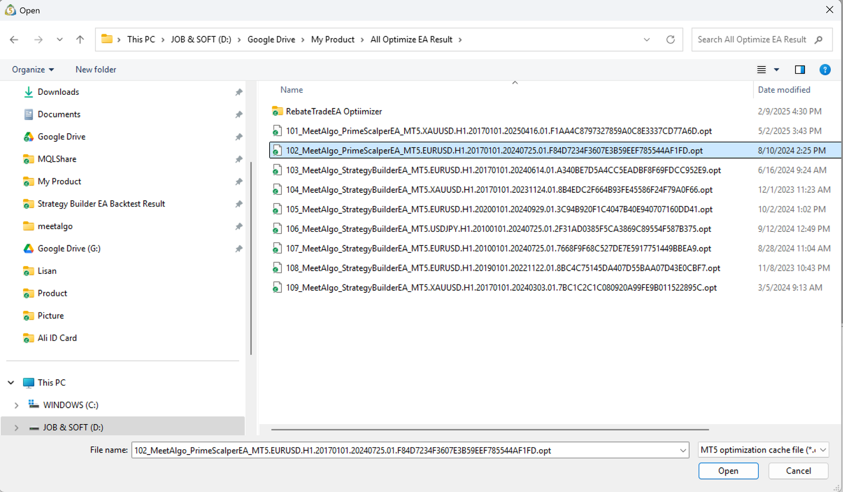Image resolution: width=843 pixels, height=492 pixels.
Task: Select meetalgo folder in sidebar
Action: click(55, 226)
